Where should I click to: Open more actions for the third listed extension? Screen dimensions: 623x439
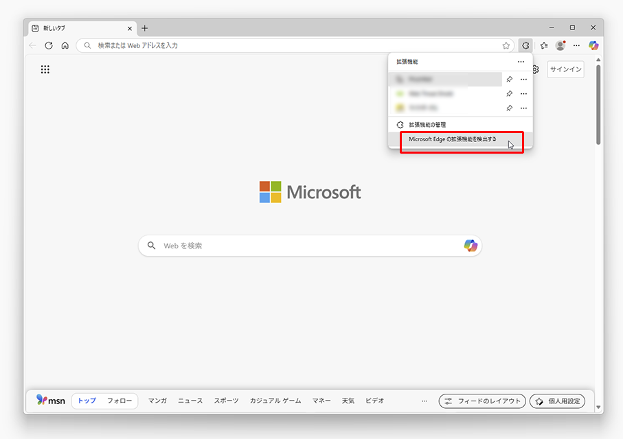click(523, 108)
